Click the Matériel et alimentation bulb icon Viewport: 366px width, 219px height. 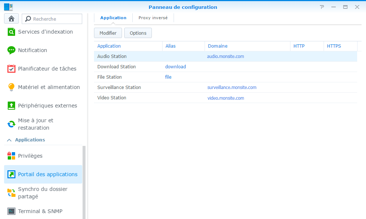[11, 87]
